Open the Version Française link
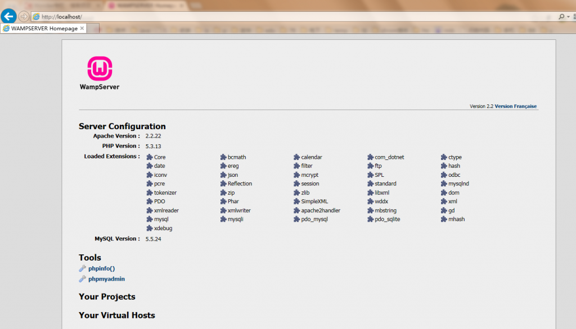 [515, 106]
